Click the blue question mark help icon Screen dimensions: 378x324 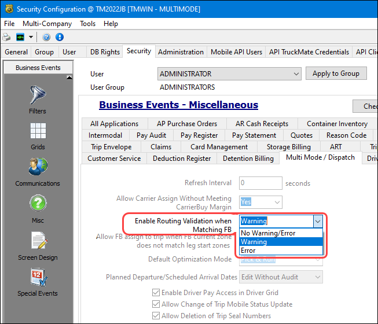point(46,37)
